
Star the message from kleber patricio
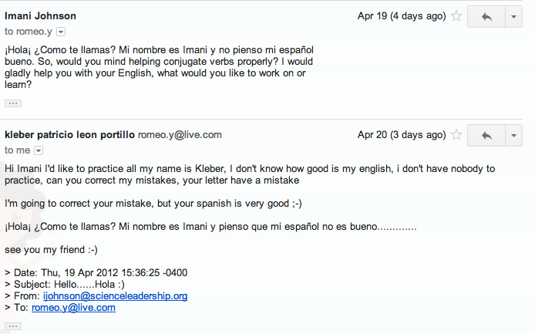(456, 135)
